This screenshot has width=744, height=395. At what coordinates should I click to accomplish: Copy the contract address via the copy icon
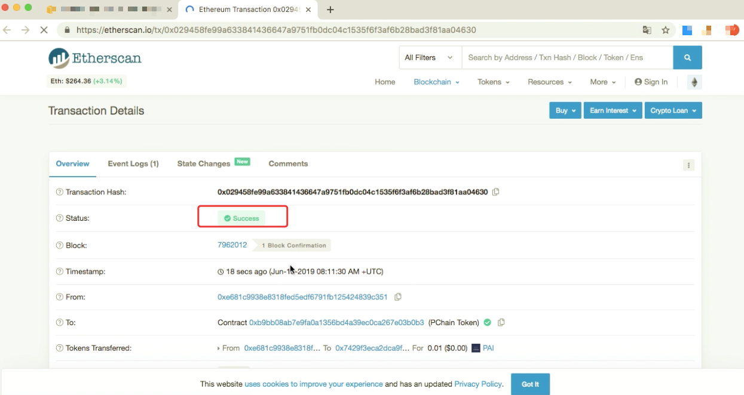pos(501,322)
